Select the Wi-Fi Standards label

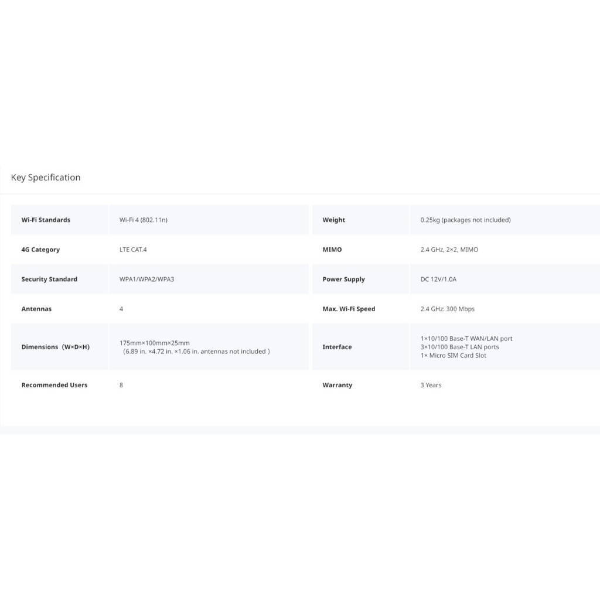click(x=46, y=220)
